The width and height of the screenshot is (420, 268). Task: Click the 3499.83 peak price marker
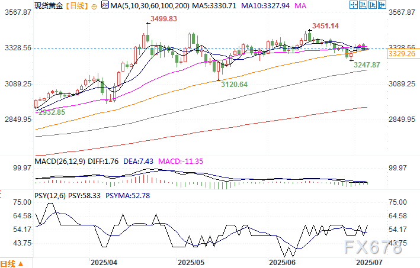pyautogui.click(x=163, y=18)
